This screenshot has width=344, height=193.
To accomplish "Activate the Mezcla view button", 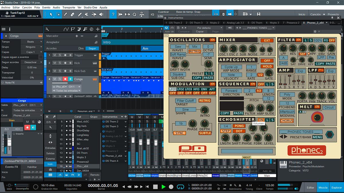I will coord(323,188).
